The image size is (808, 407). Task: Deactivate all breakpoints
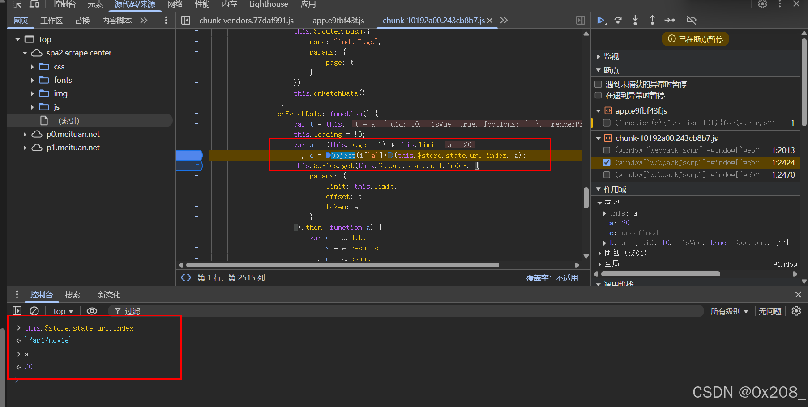click(692, 20)
